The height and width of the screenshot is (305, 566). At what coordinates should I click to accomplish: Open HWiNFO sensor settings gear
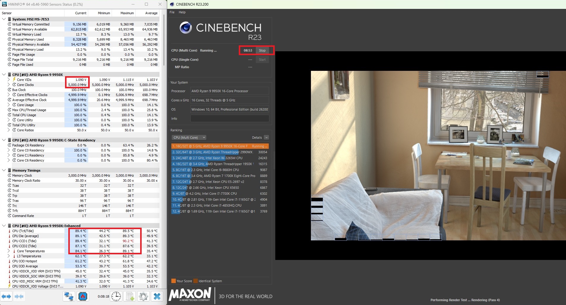(143, 296)
